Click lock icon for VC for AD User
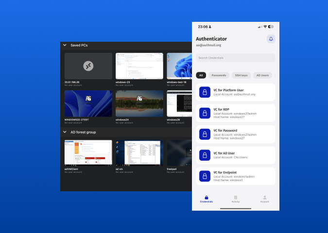This screenshot has width=328, height=233. coord(205,155)
